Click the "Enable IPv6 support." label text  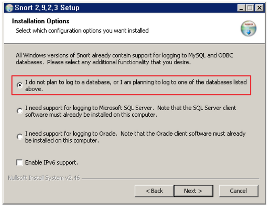point(52,162)
